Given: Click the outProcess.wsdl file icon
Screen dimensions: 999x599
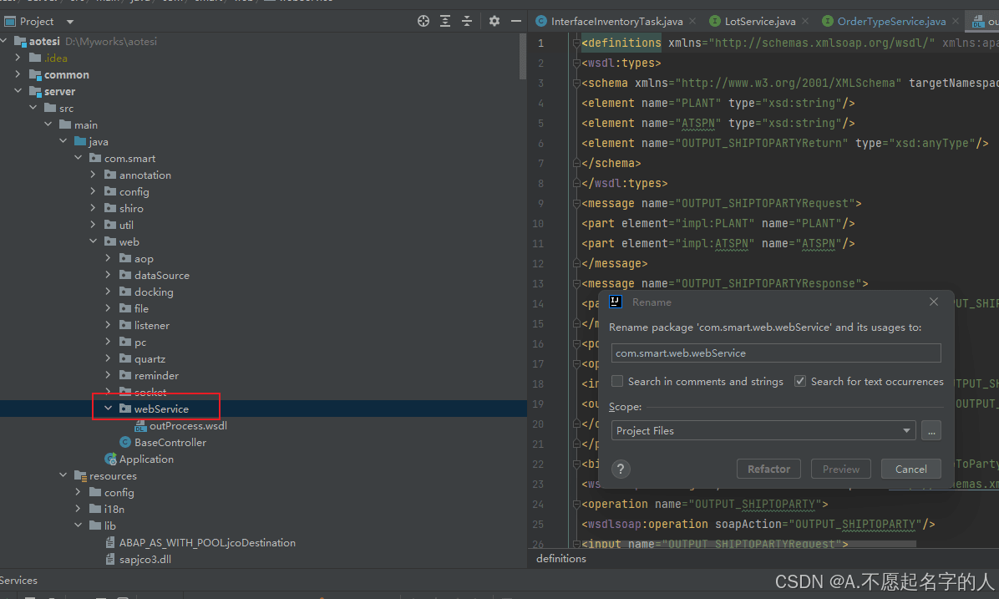Looking at the screenshot, I should point(140,426).
